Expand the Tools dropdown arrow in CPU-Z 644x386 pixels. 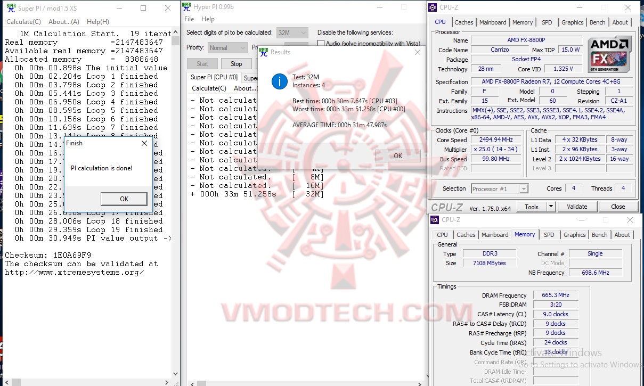point(551,207)
